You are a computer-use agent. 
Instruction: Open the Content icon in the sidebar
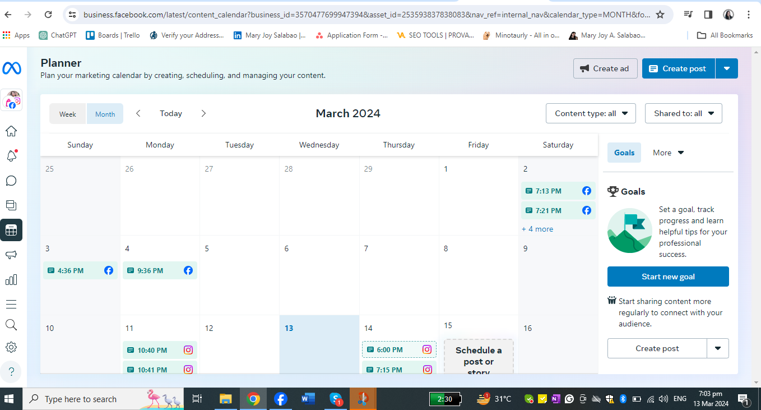(11, 205)
